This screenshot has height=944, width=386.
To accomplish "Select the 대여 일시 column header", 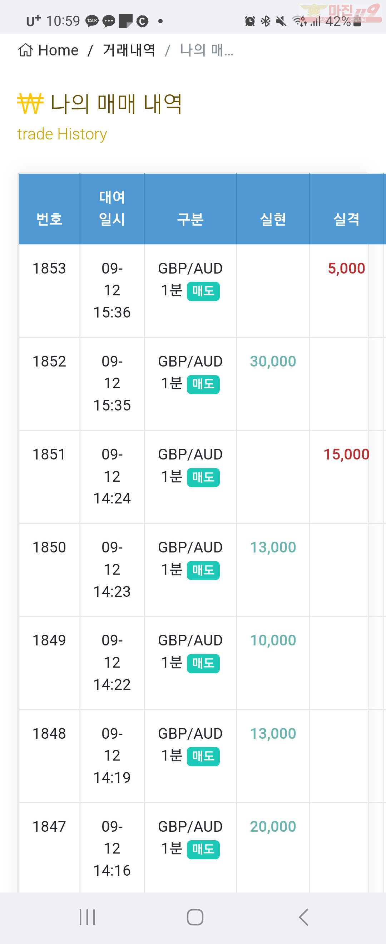I will (112, 209).
